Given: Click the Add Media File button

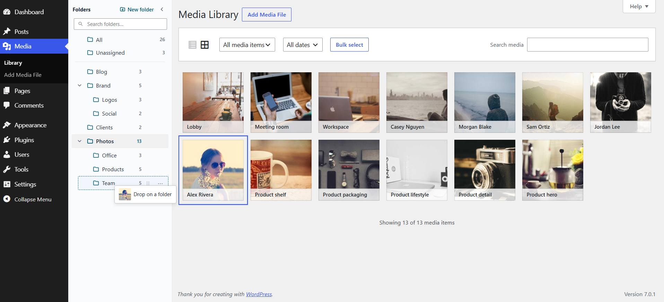Looking at the screenshot, I should point(267,15).
